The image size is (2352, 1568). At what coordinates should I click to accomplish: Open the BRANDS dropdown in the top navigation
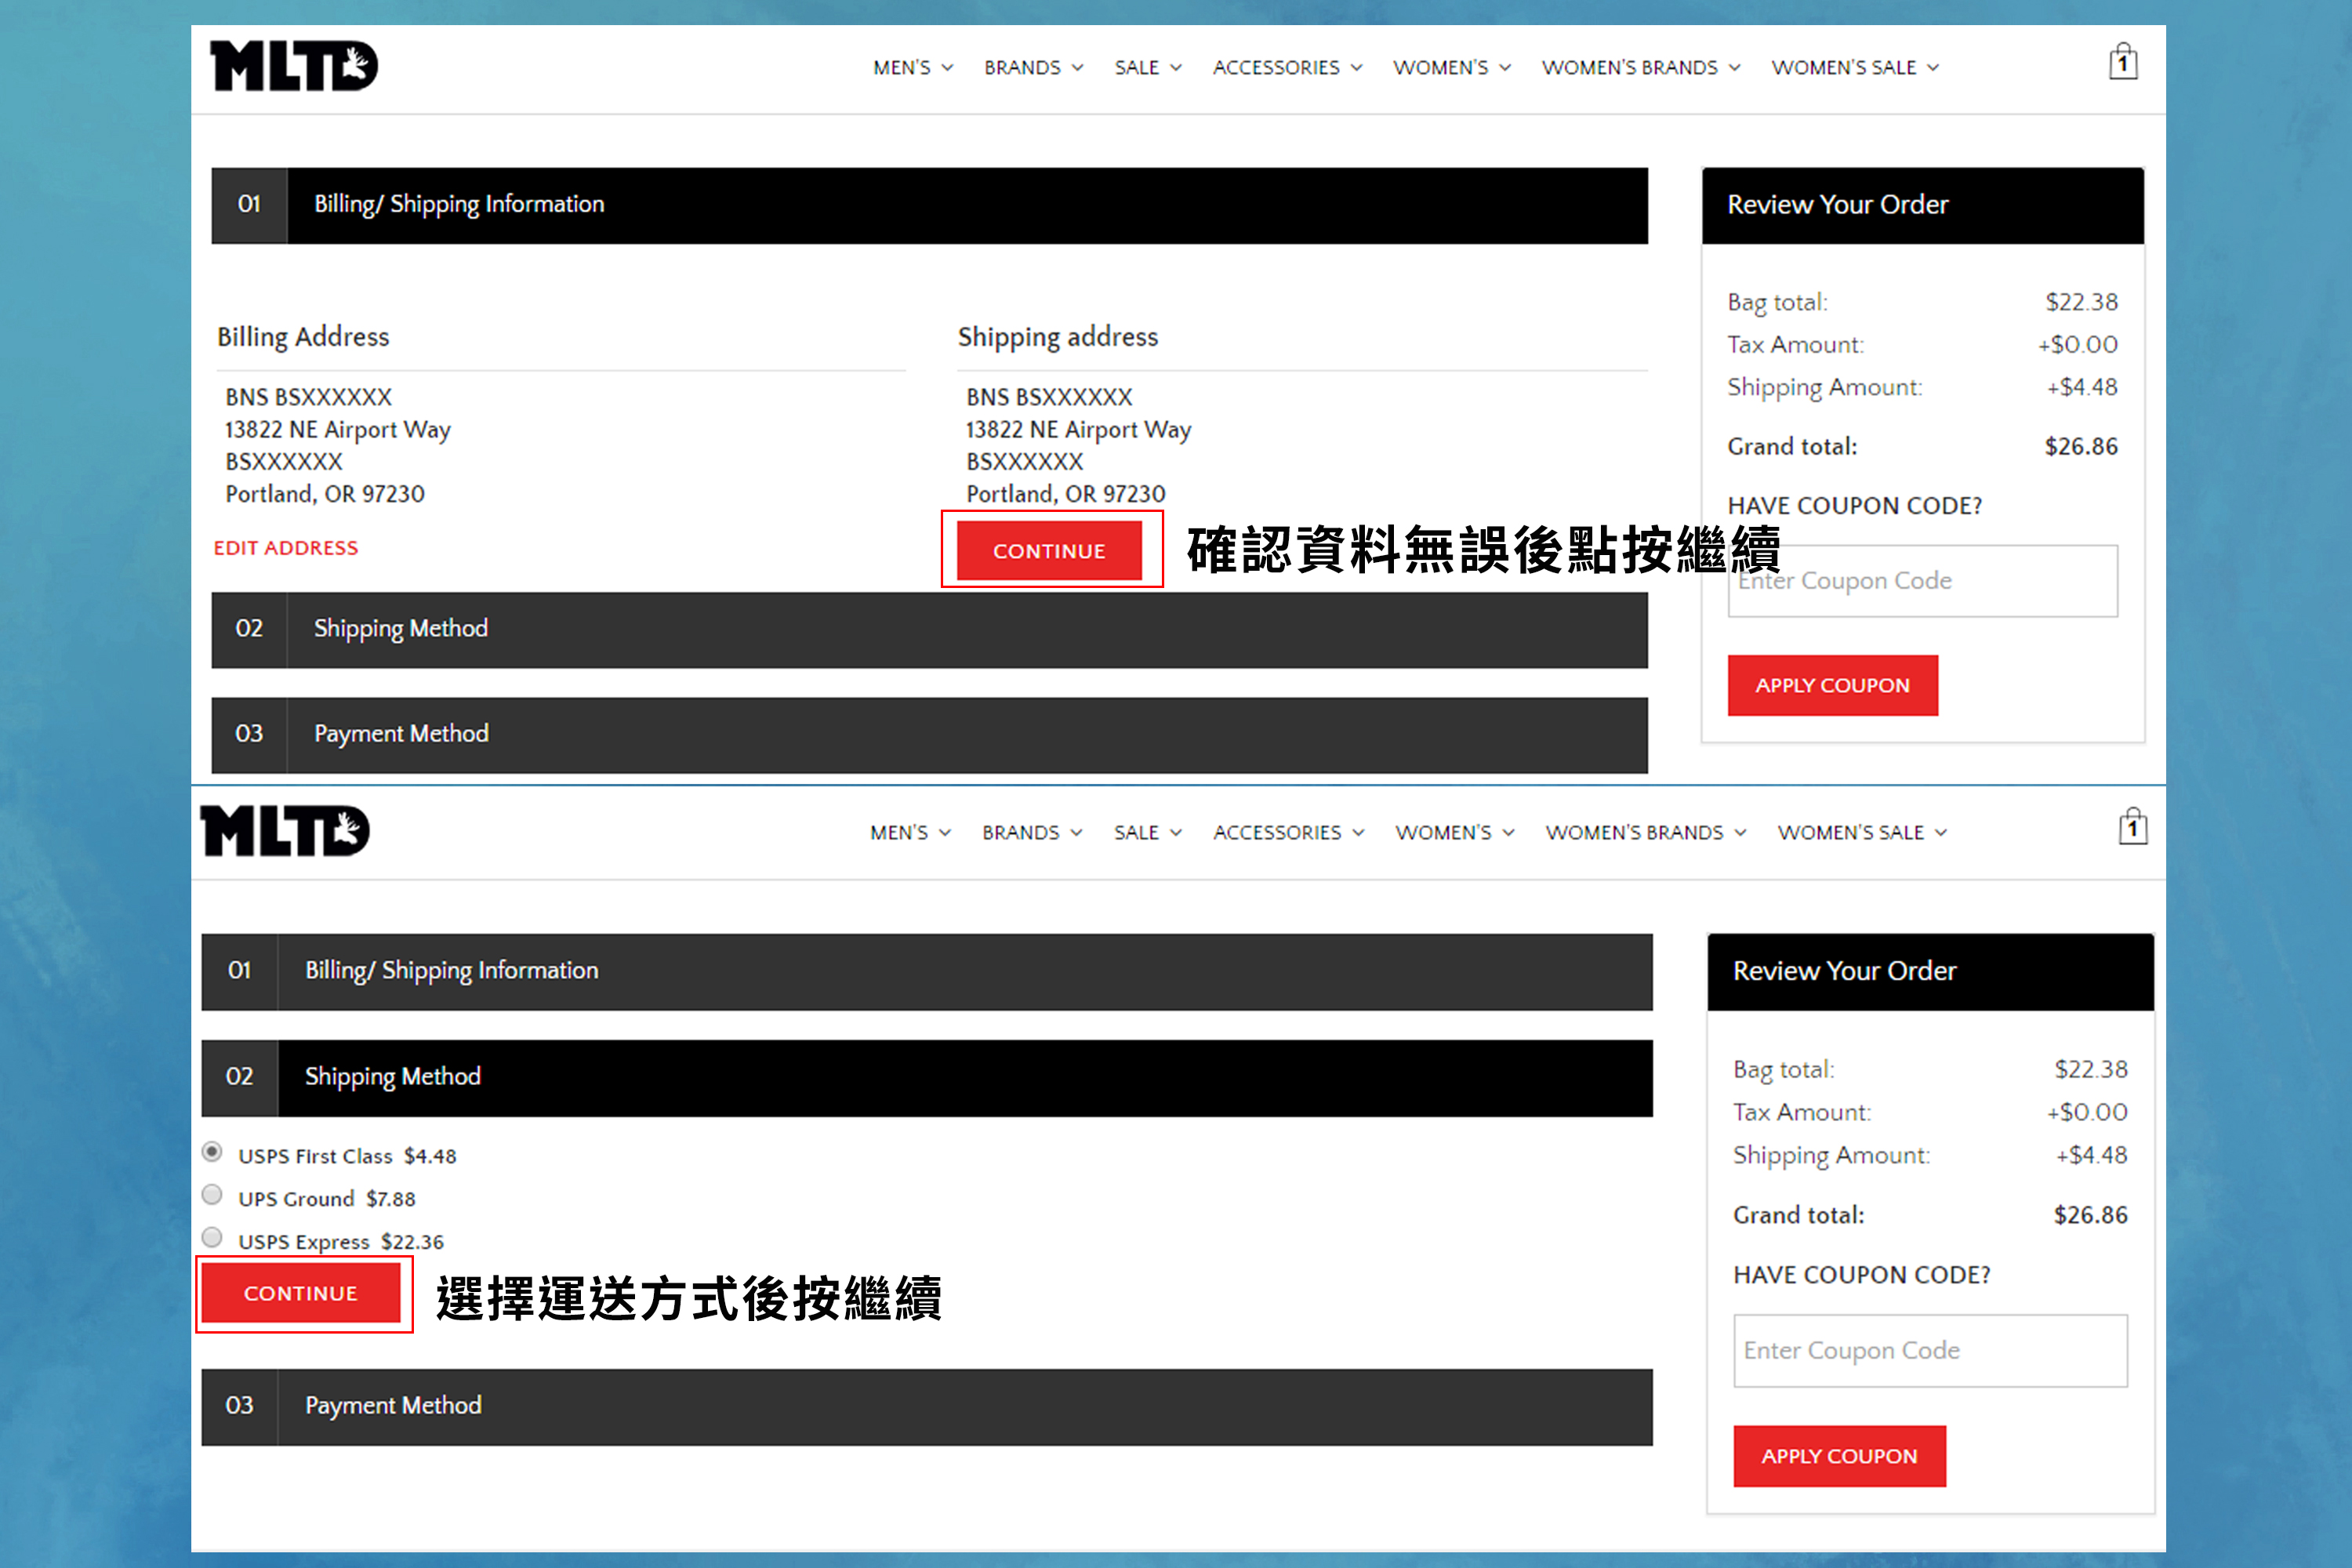[1033, 68]
